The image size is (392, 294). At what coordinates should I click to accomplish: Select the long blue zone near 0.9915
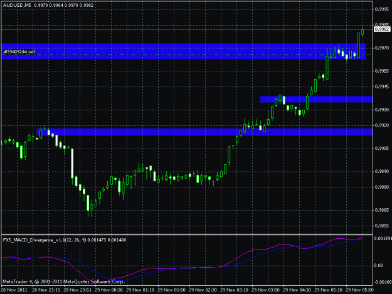click(204, 132)
